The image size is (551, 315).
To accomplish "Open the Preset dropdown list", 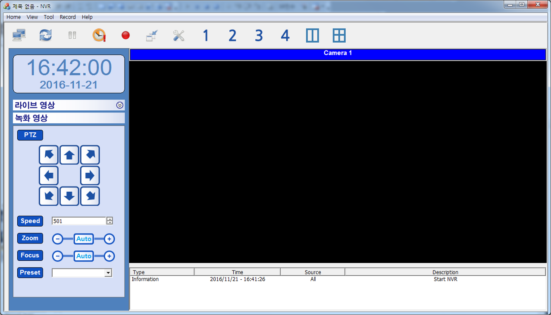I will tap(108, 273).
